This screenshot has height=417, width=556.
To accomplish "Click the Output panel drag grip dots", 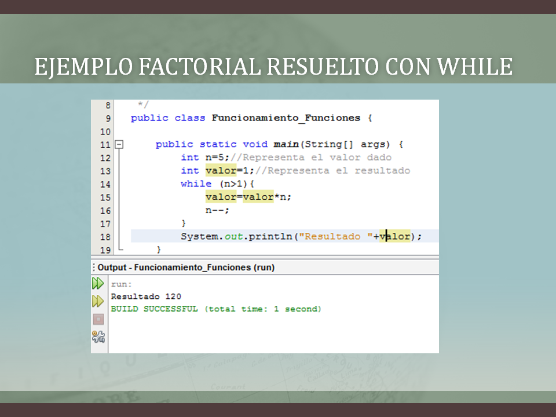I will coord(94,267).
